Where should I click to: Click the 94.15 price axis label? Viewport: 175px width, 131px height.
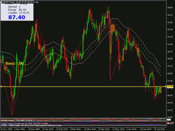tap(170, 15)
